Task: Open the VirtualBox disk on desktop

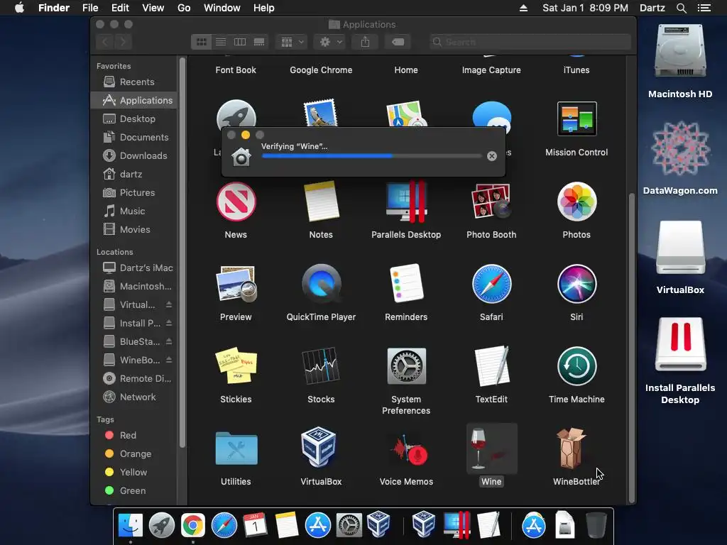Action: tap(680, 248)
